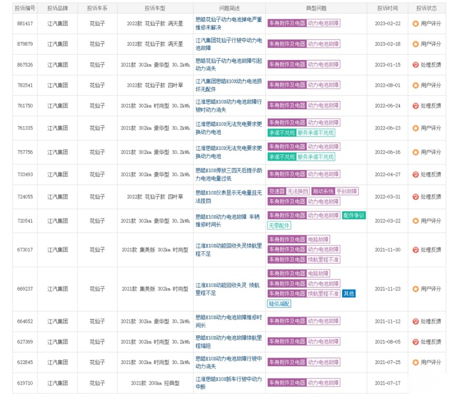Viewport: 456px width, 402px height.
Task: Click the 制动系统 手刹故障 tag
Action: (335, 191)
